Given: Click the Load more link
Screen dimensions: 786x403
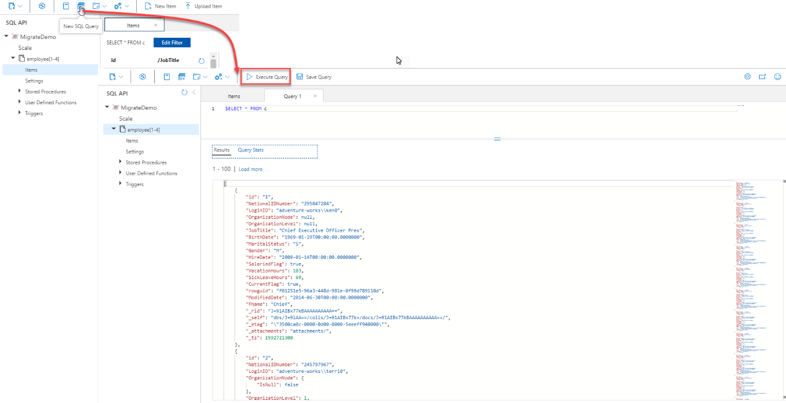Looking at the screenshot, I should point(250,169).
